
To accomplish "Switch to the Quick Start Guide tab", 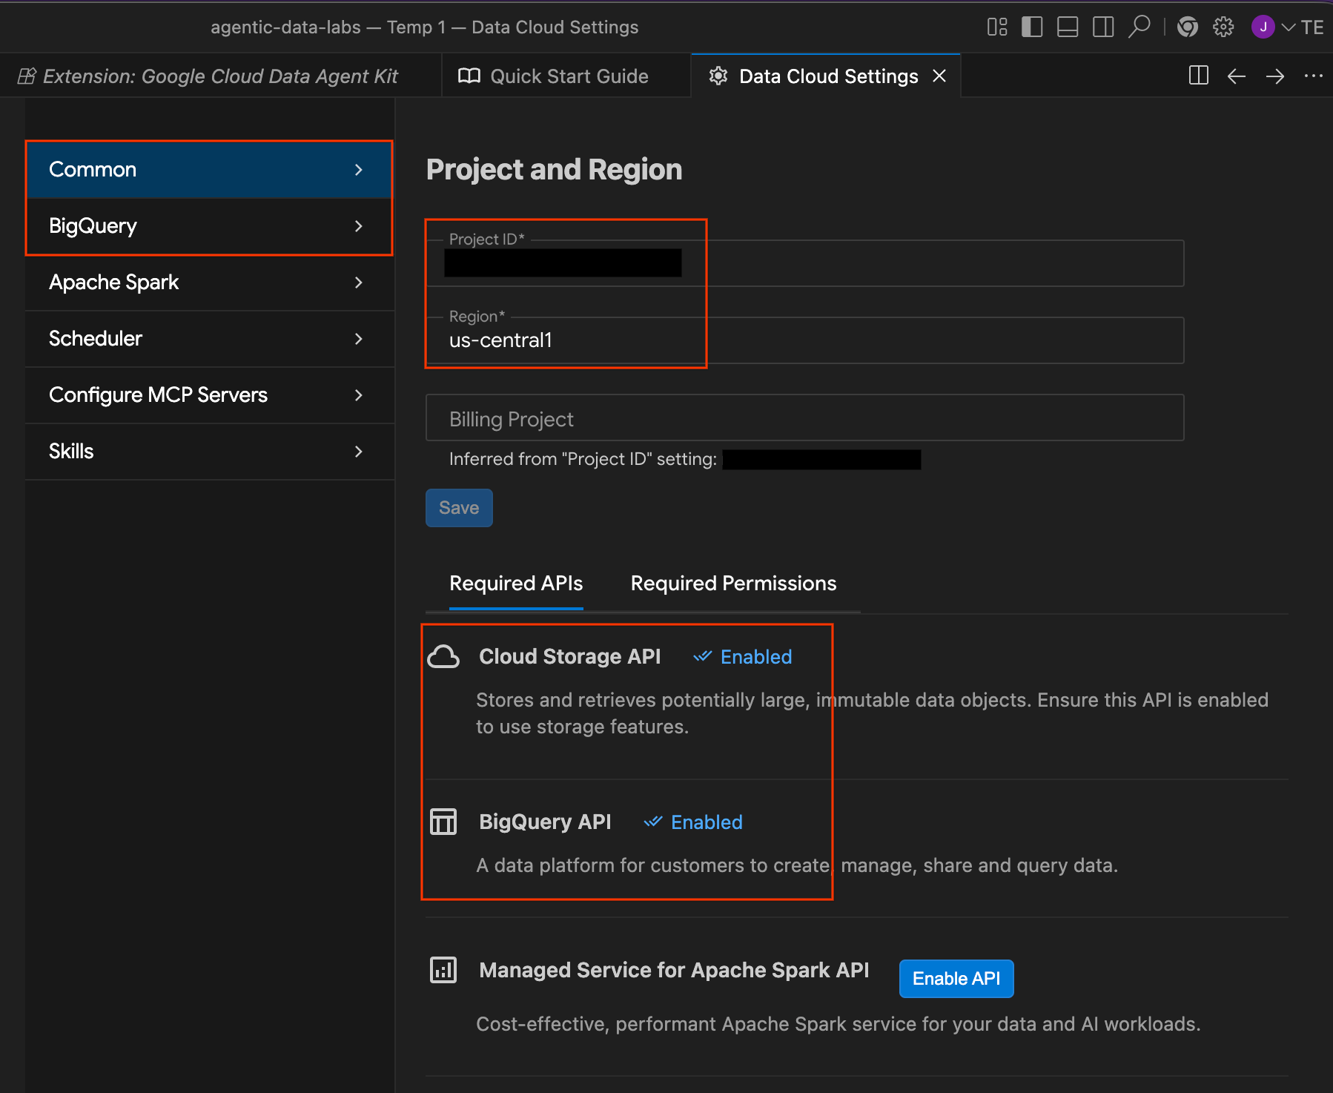I will coord(566,76).
